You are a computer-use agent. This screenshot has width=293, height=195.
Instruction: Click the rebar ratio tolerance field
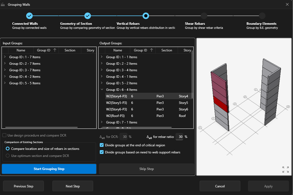[x=179, y=137]
